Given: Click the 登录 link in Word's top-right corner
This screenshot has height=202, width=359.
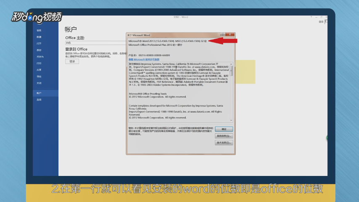Looking at the screenshot, I should point(321,22).
